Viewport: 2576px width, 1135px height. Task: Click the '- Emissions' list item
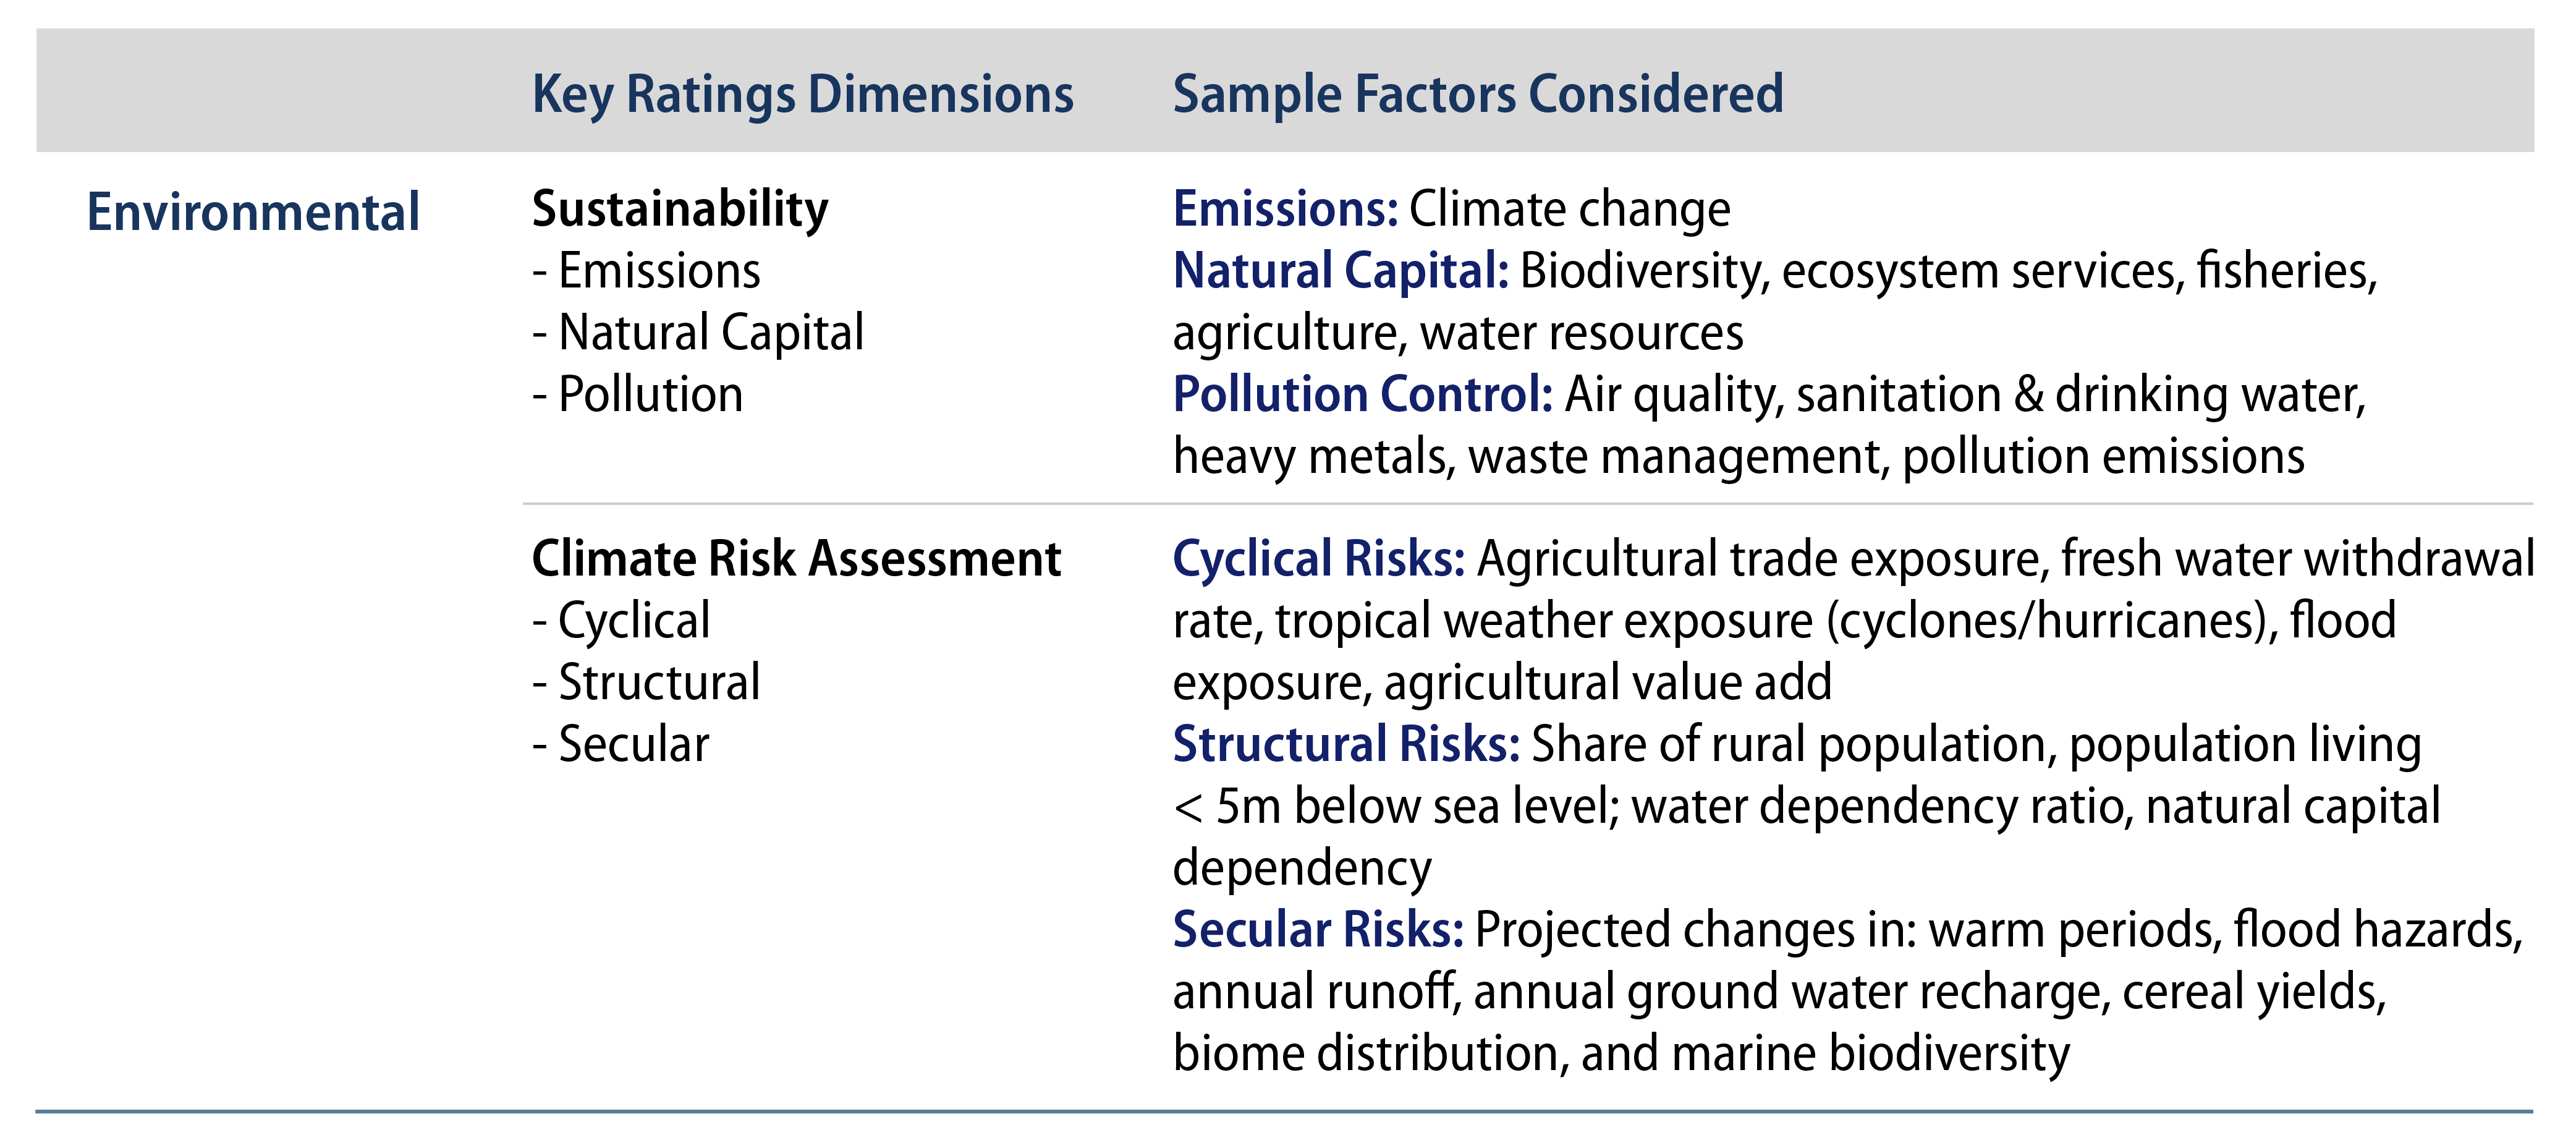click(647, 272)
